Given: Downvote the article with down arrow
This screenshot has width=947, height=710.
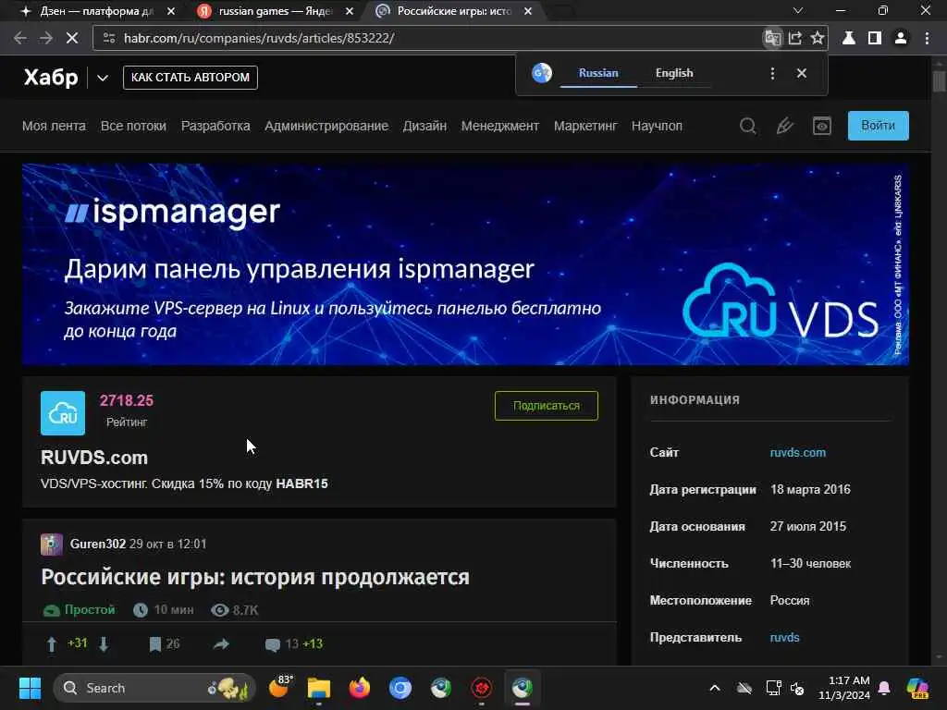Looking at the screenshot, I should pyautogui.click(x=104, y=644).
